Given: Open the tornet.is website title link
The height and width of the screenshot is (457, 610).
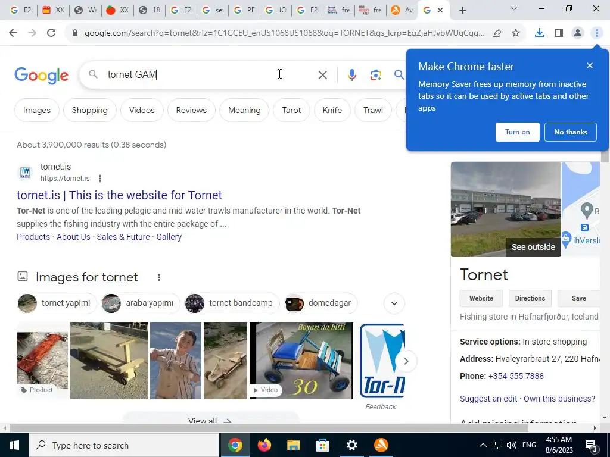Looking at the screenshot, I should click(x=119, y=195).
